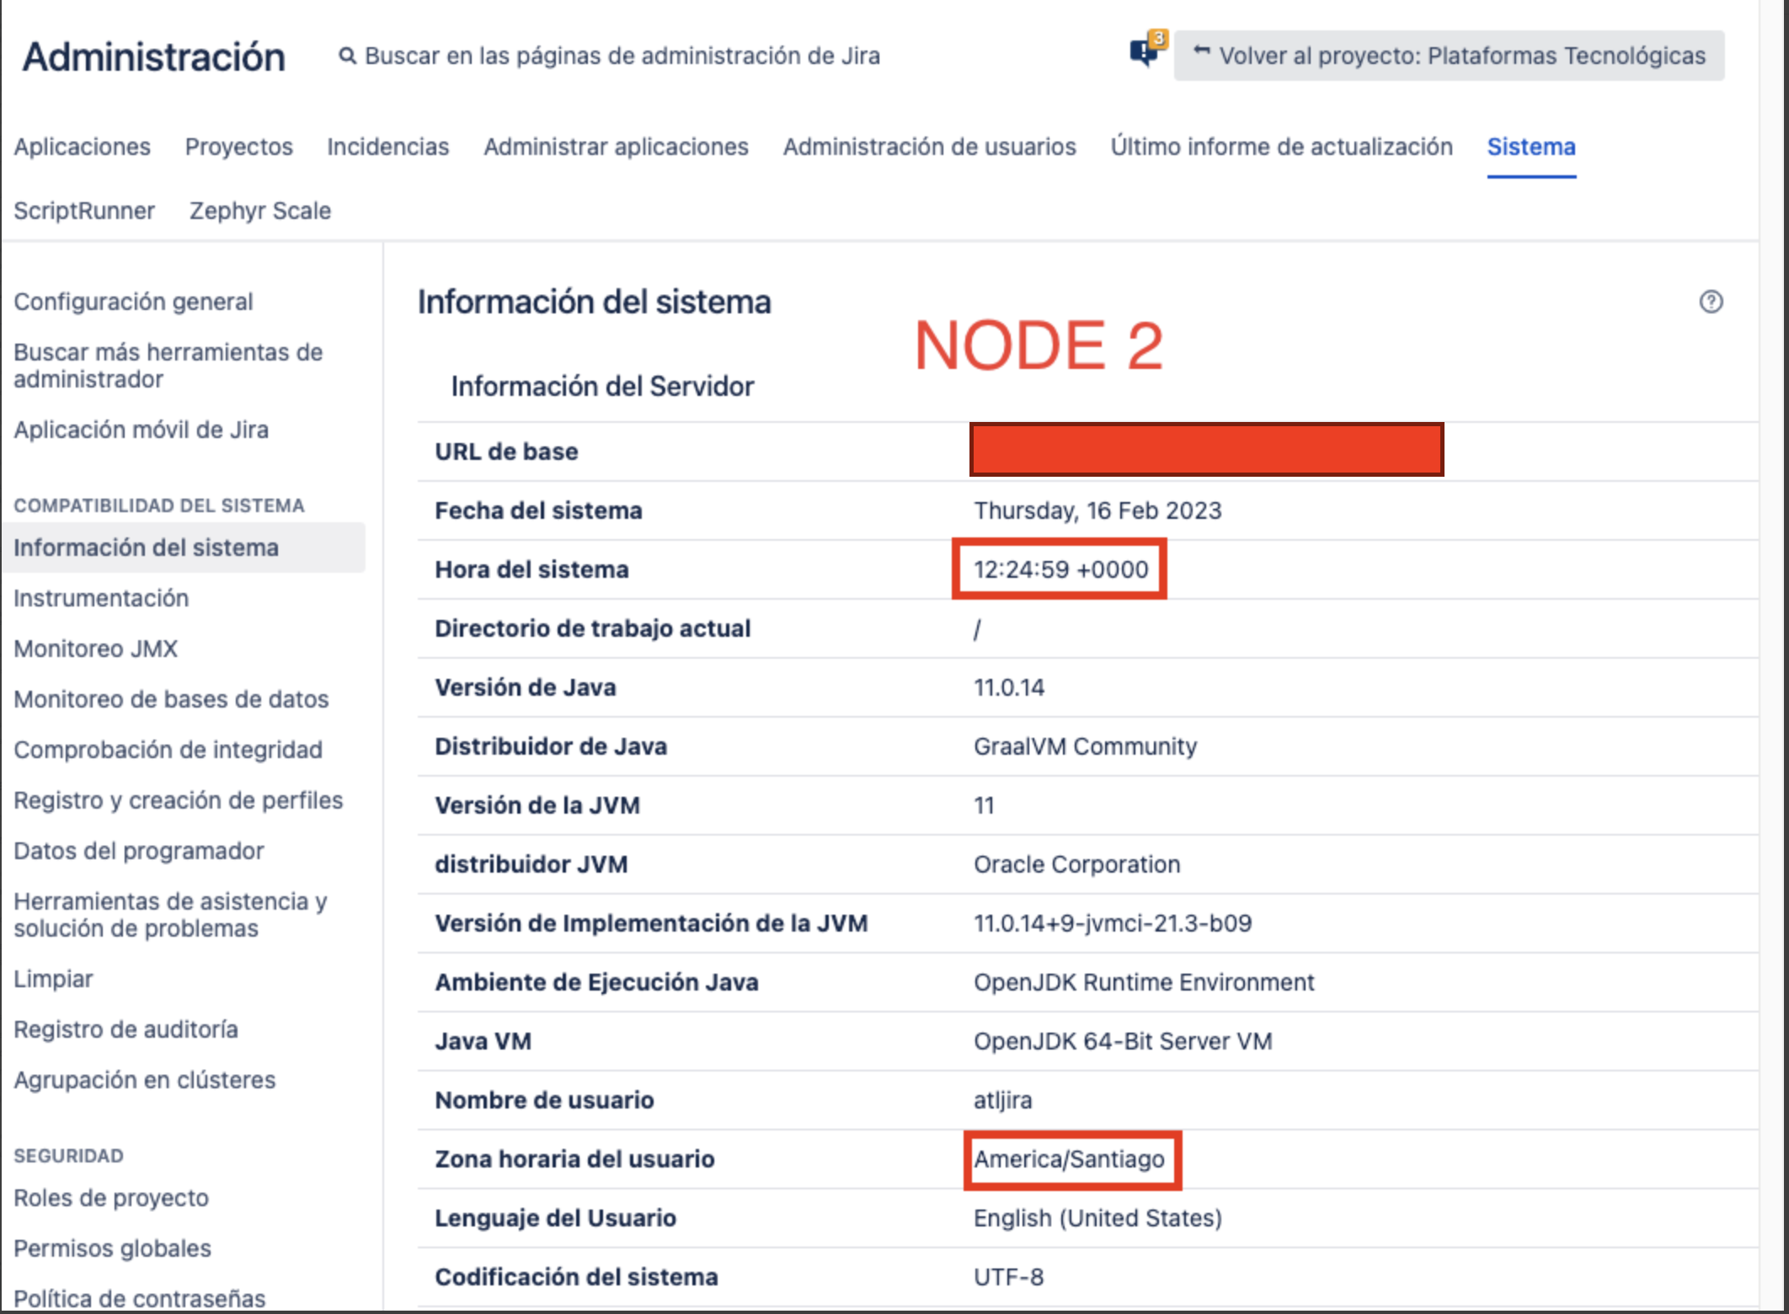The width and height of the screenshot is (1789, 1314).
Task: Open the Incidencias tab
Action: point(387,147)
